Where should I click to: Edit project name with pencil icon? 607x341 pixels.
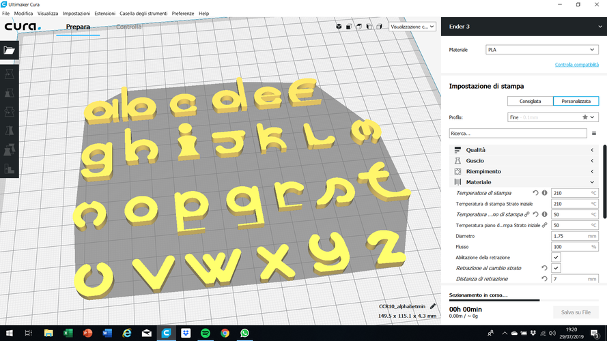[x=433, y=306]
